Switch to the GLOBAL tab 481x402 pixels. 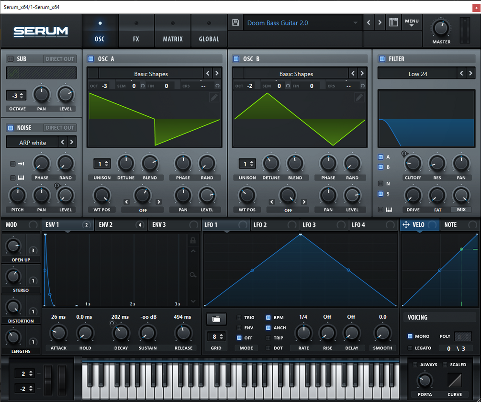click(x=209, y=32)
